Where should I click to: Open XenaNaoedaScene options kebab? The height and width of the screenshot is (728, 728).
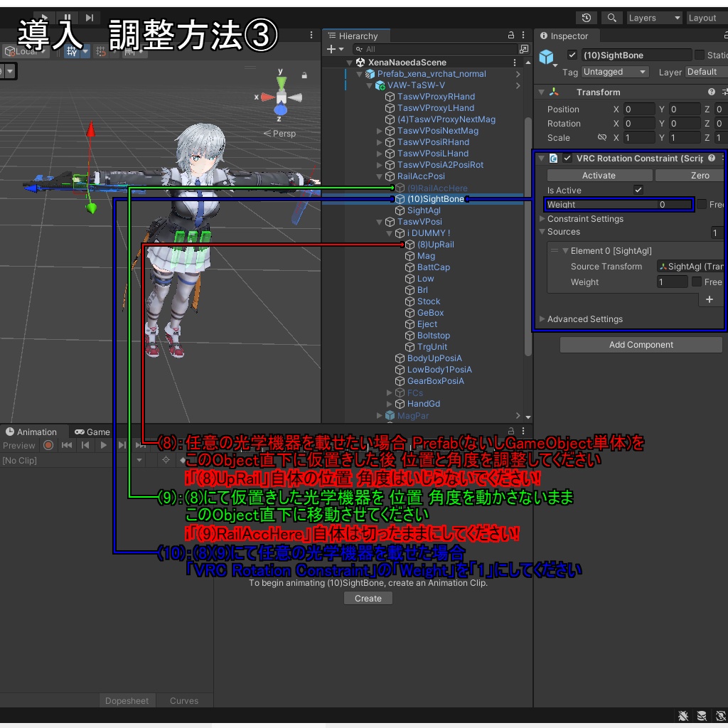(x=515, y=63)
